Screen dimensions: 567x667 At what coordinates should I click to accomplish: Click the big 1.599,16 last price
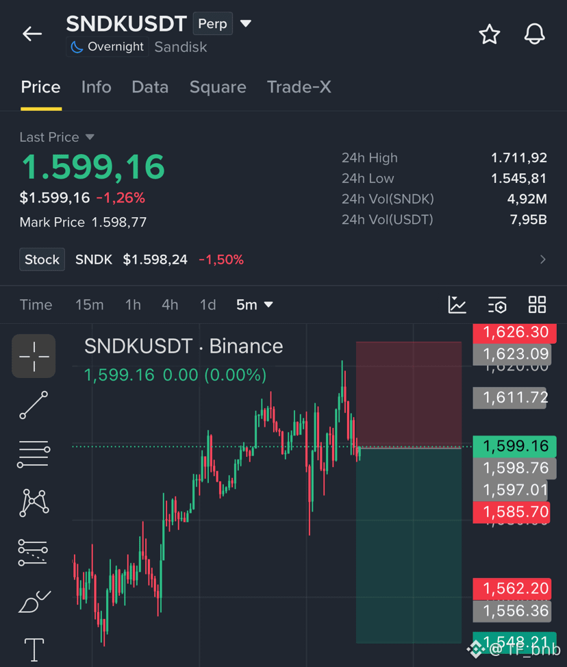[93, 167]
